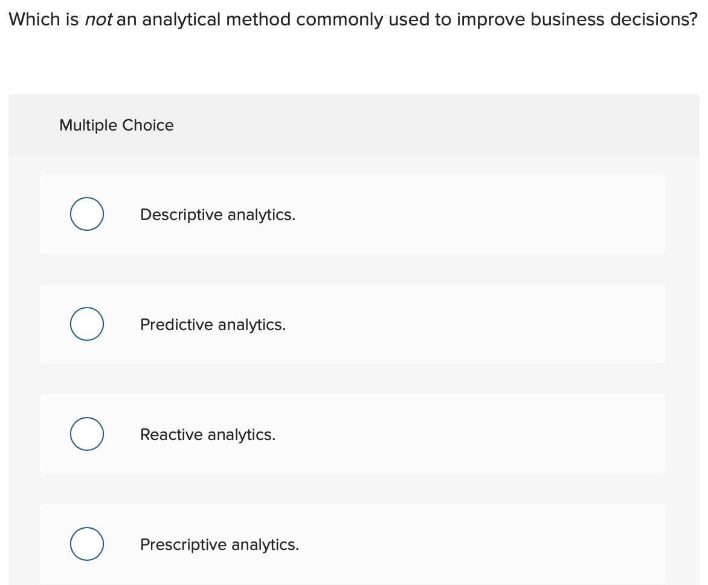Select the Reactive analytics radio button
The height and width of the screenshot is (585, 708).
click(86, 433)
